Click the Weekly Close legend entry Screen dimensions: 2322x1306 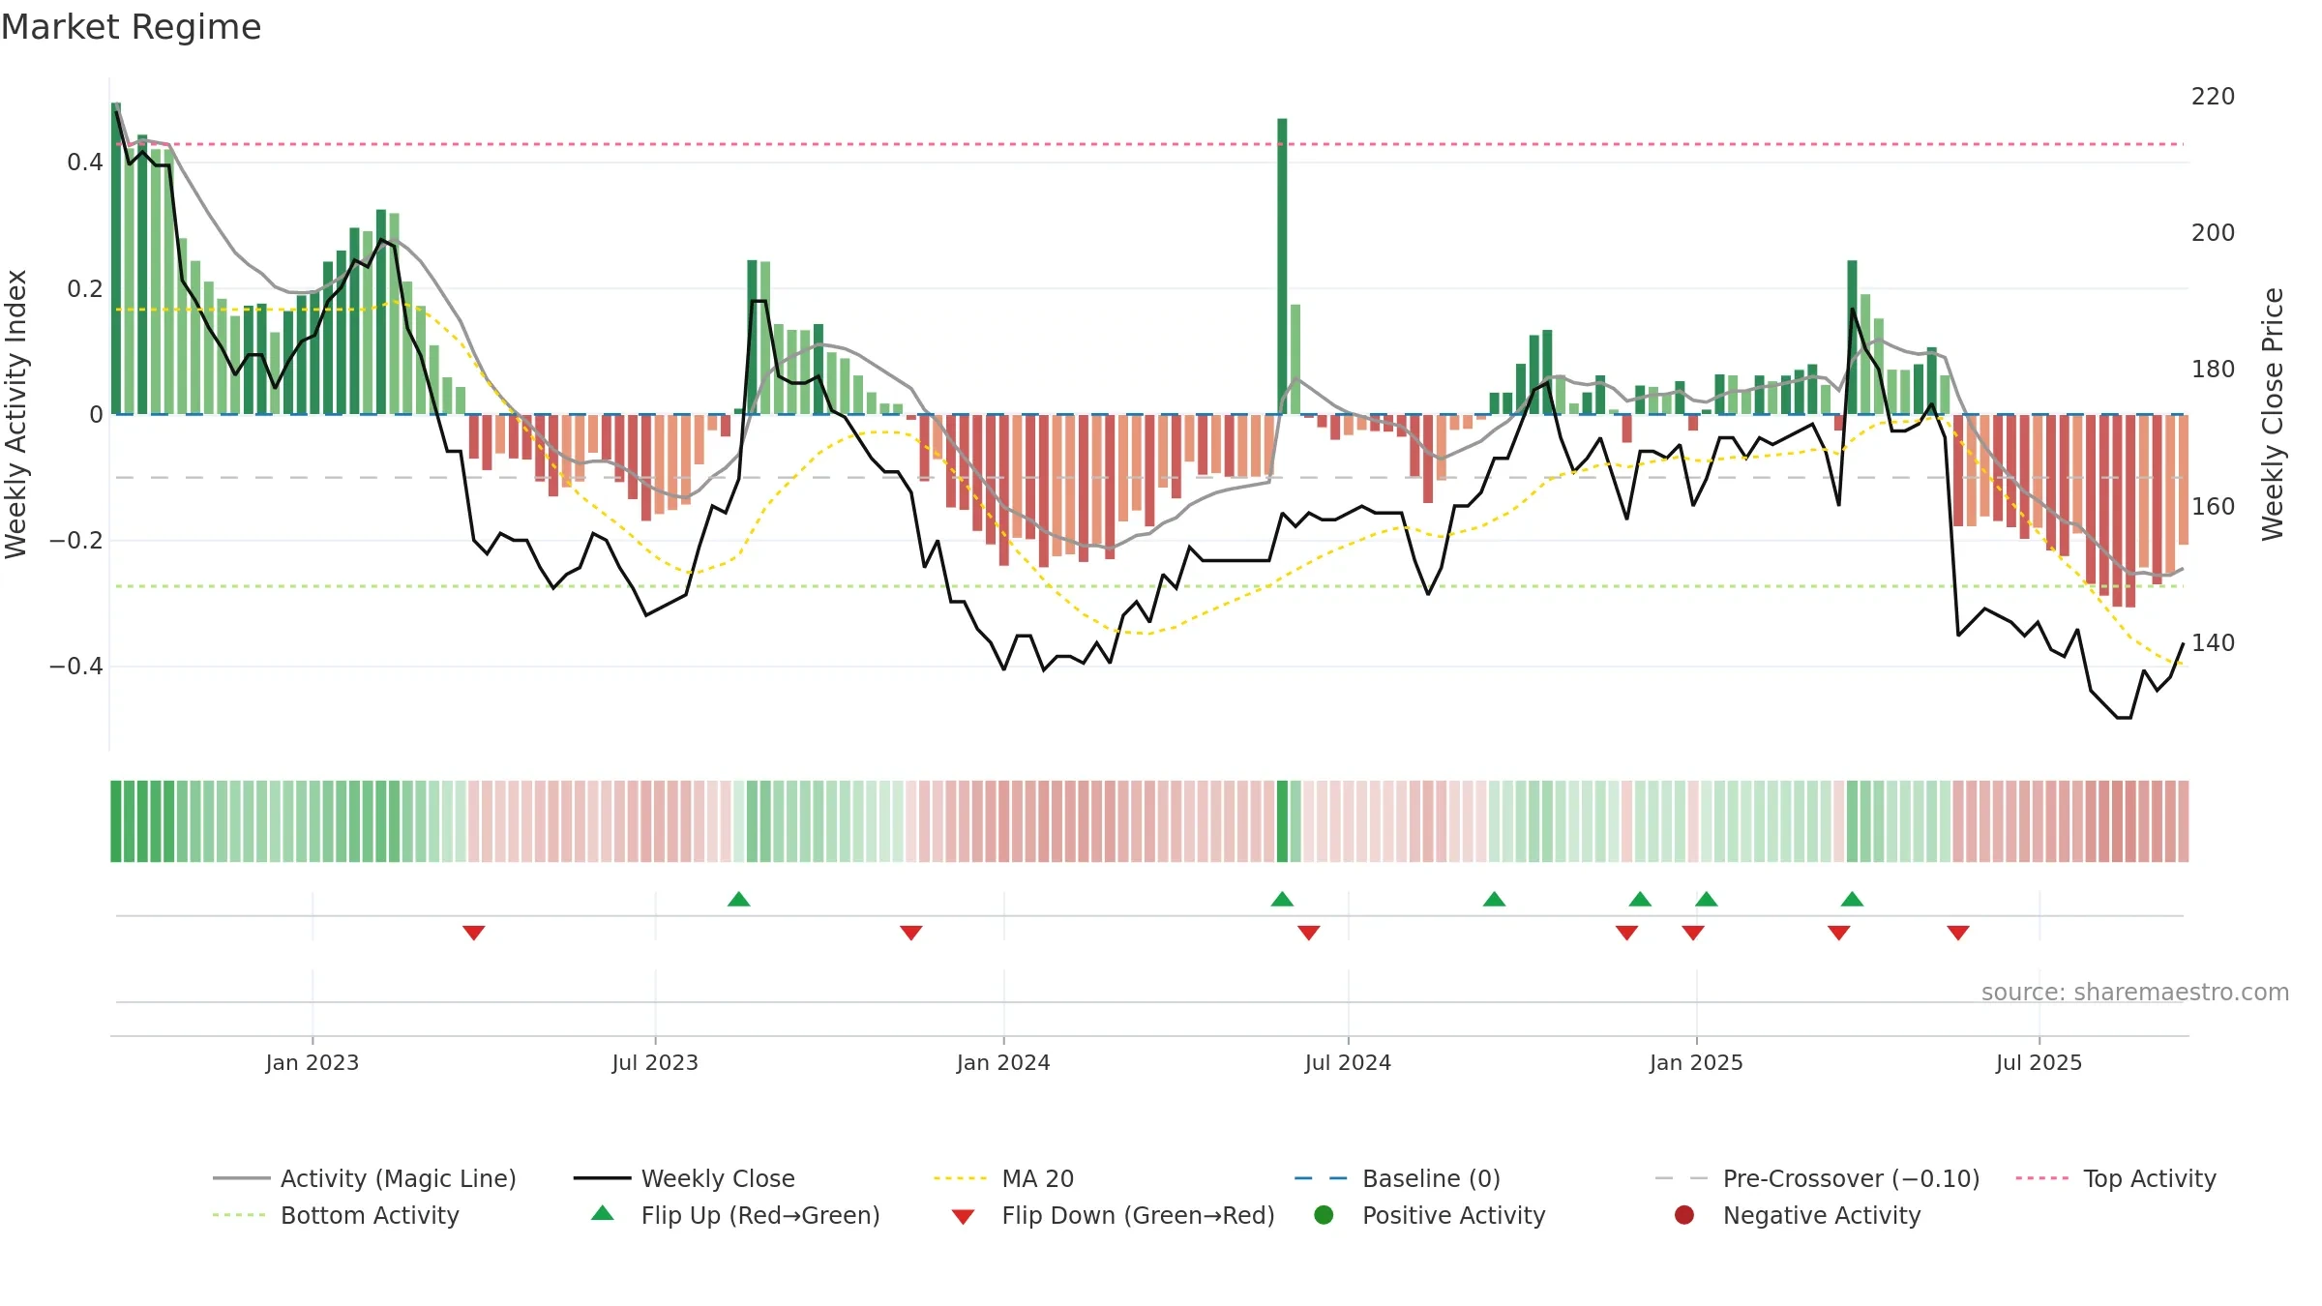(684, 1178)
